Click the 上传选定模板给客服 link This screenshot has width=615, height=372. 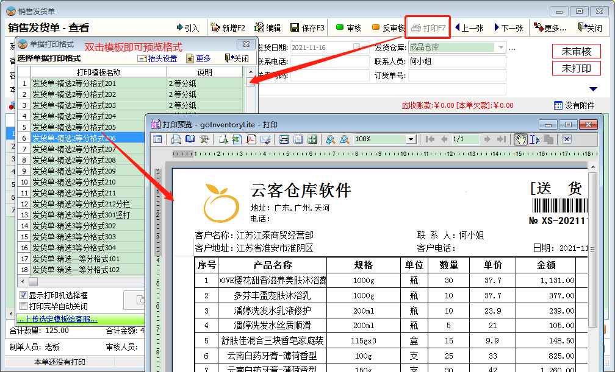tap(57, 319)
